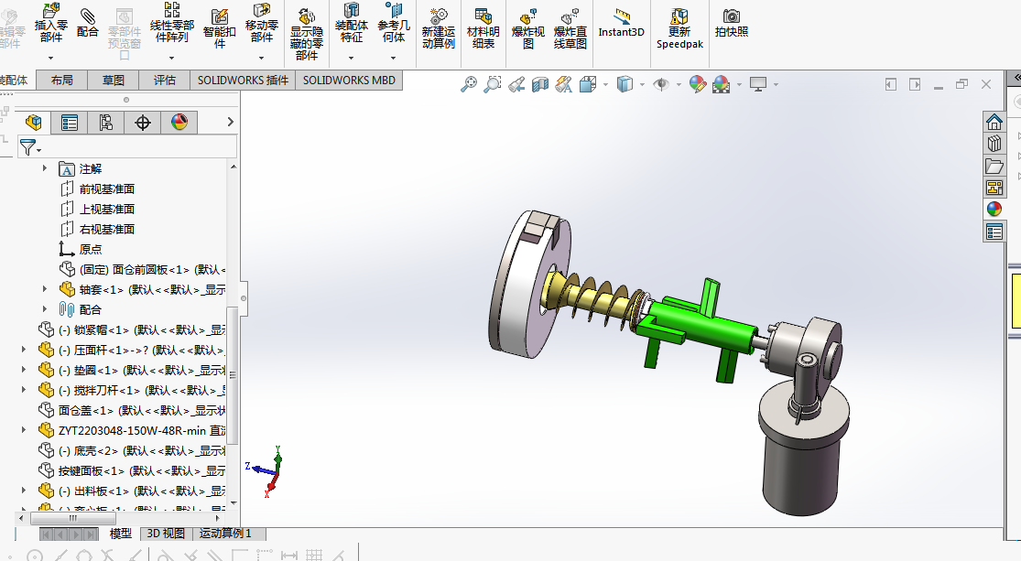
Task: Click the Dynamic Annotation Views icon
Action: pos(564,84)
